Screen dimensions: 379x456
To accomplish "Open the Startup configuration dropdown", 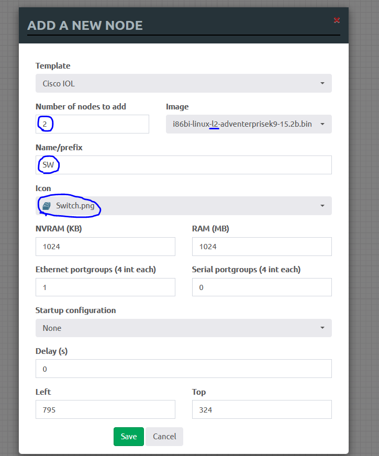I will click(184, 328).
